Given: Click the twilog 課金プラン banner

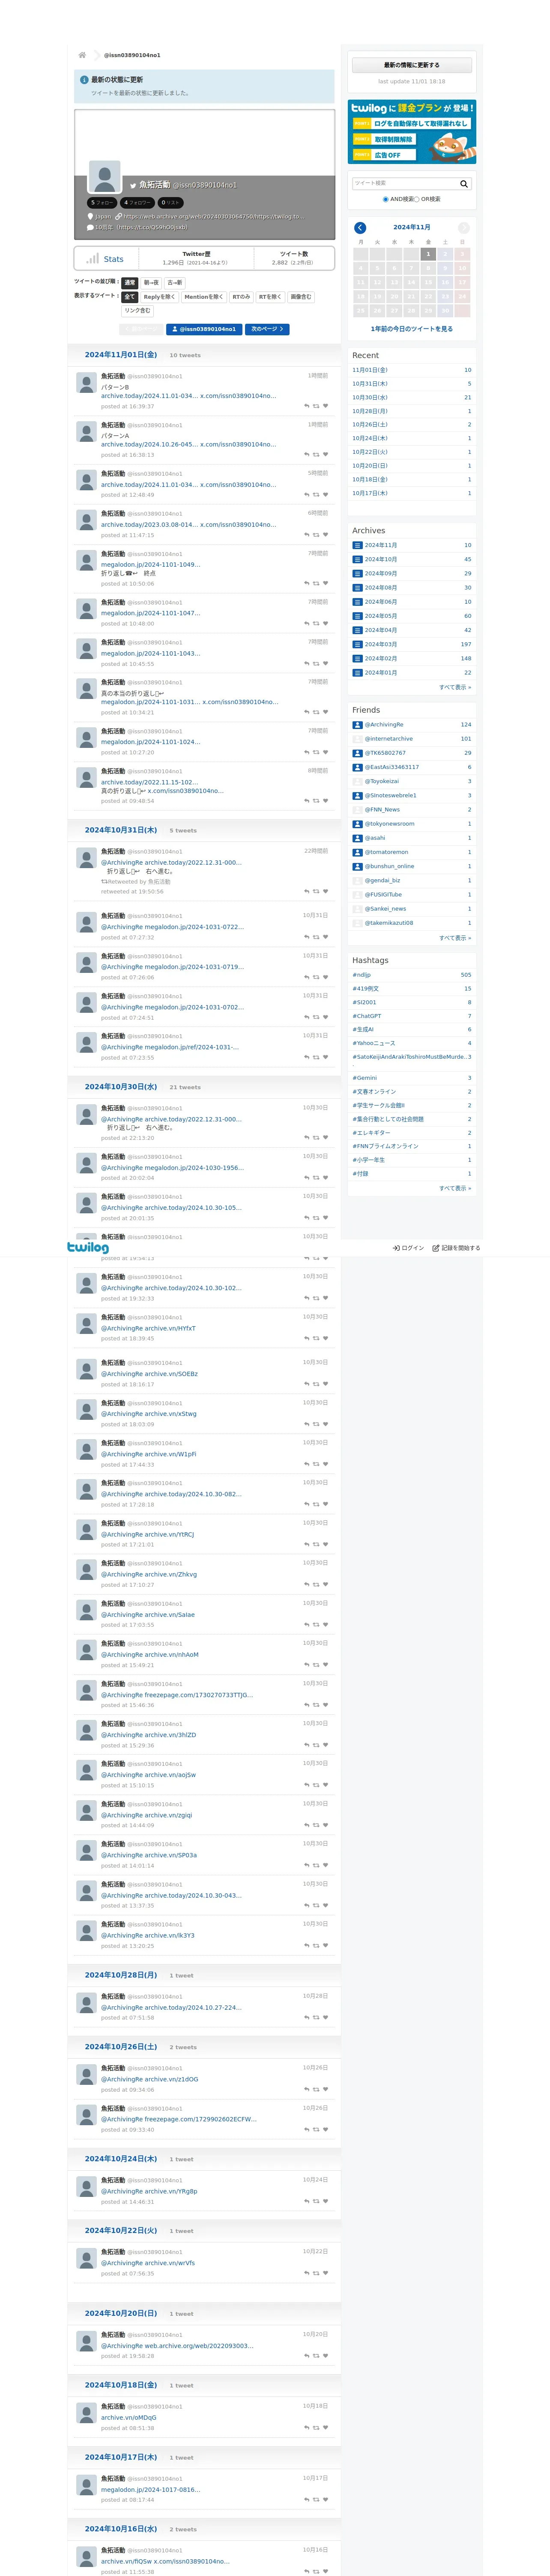Looking at the screenshot, I should [x=411, y=132].
